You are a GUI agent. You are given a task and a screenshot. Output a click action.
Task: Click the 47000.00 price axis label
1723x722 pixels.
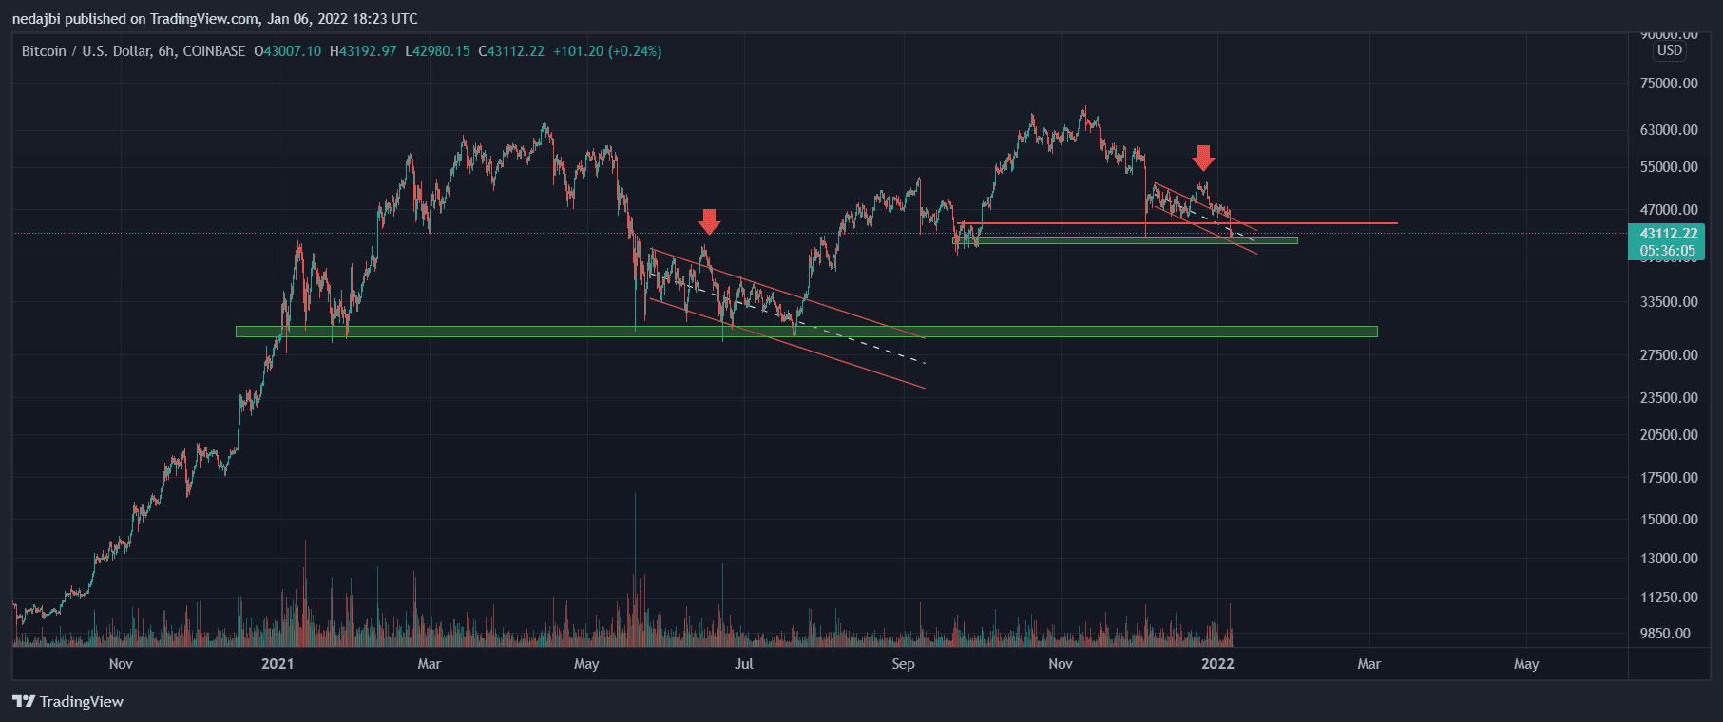coord(1669,210)
